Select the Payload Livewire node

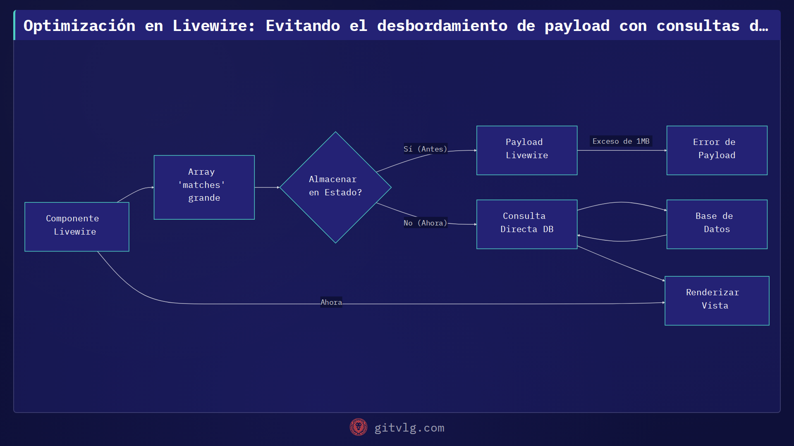[x=527, y=150]
